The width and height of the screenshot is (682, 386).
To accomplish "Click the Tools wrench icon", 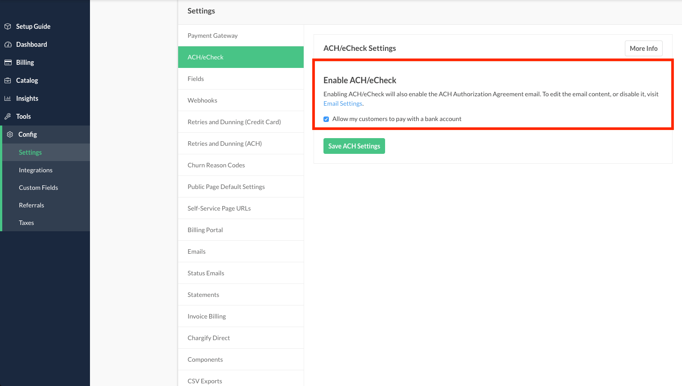I will pyautogui.click(x=8, y=117).
